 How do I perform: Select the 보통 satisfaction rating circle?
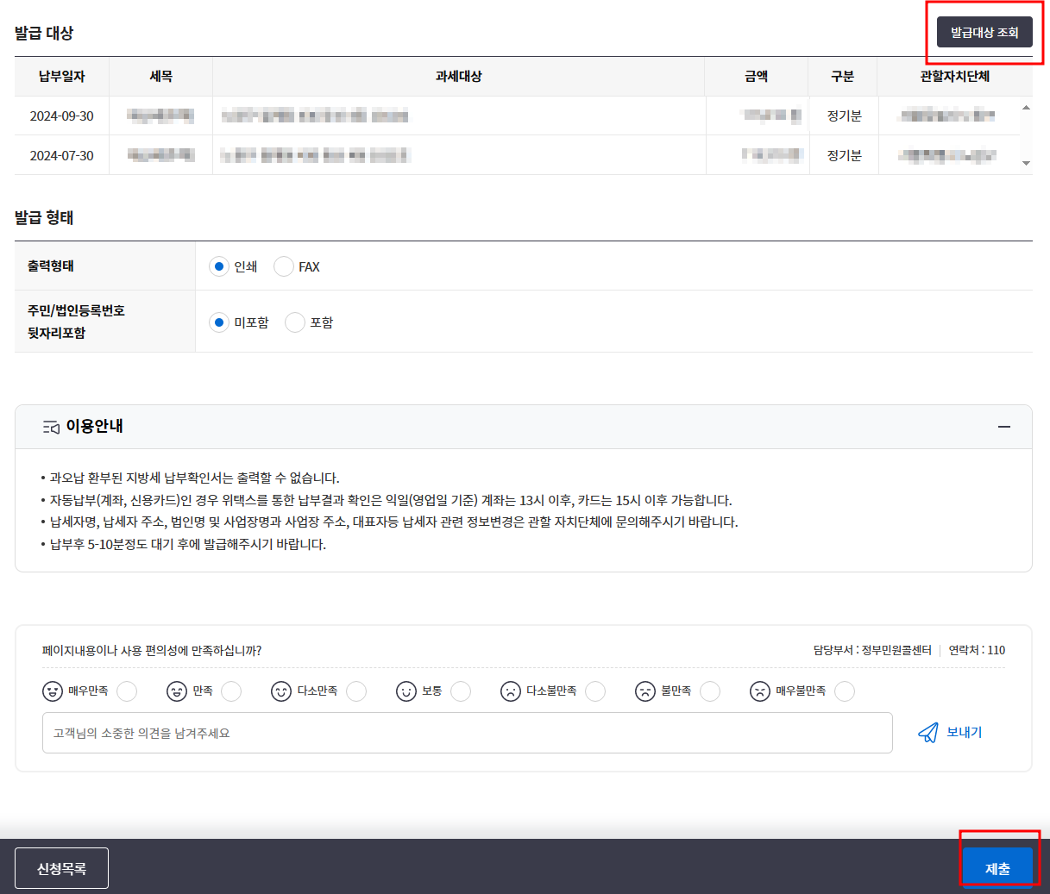(460, 691)
